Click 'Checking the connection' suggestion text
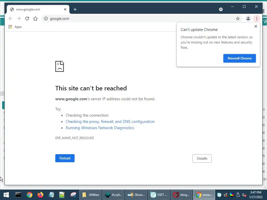The height and width of the screenshot is (200, 267). pyautogui.click(x=87, y=115)
